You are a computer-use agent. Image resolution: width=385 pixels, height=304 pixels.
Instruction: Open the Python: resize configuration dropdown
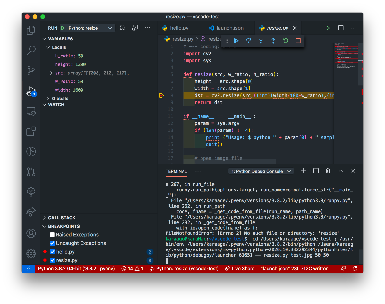[x=90, y=28]
